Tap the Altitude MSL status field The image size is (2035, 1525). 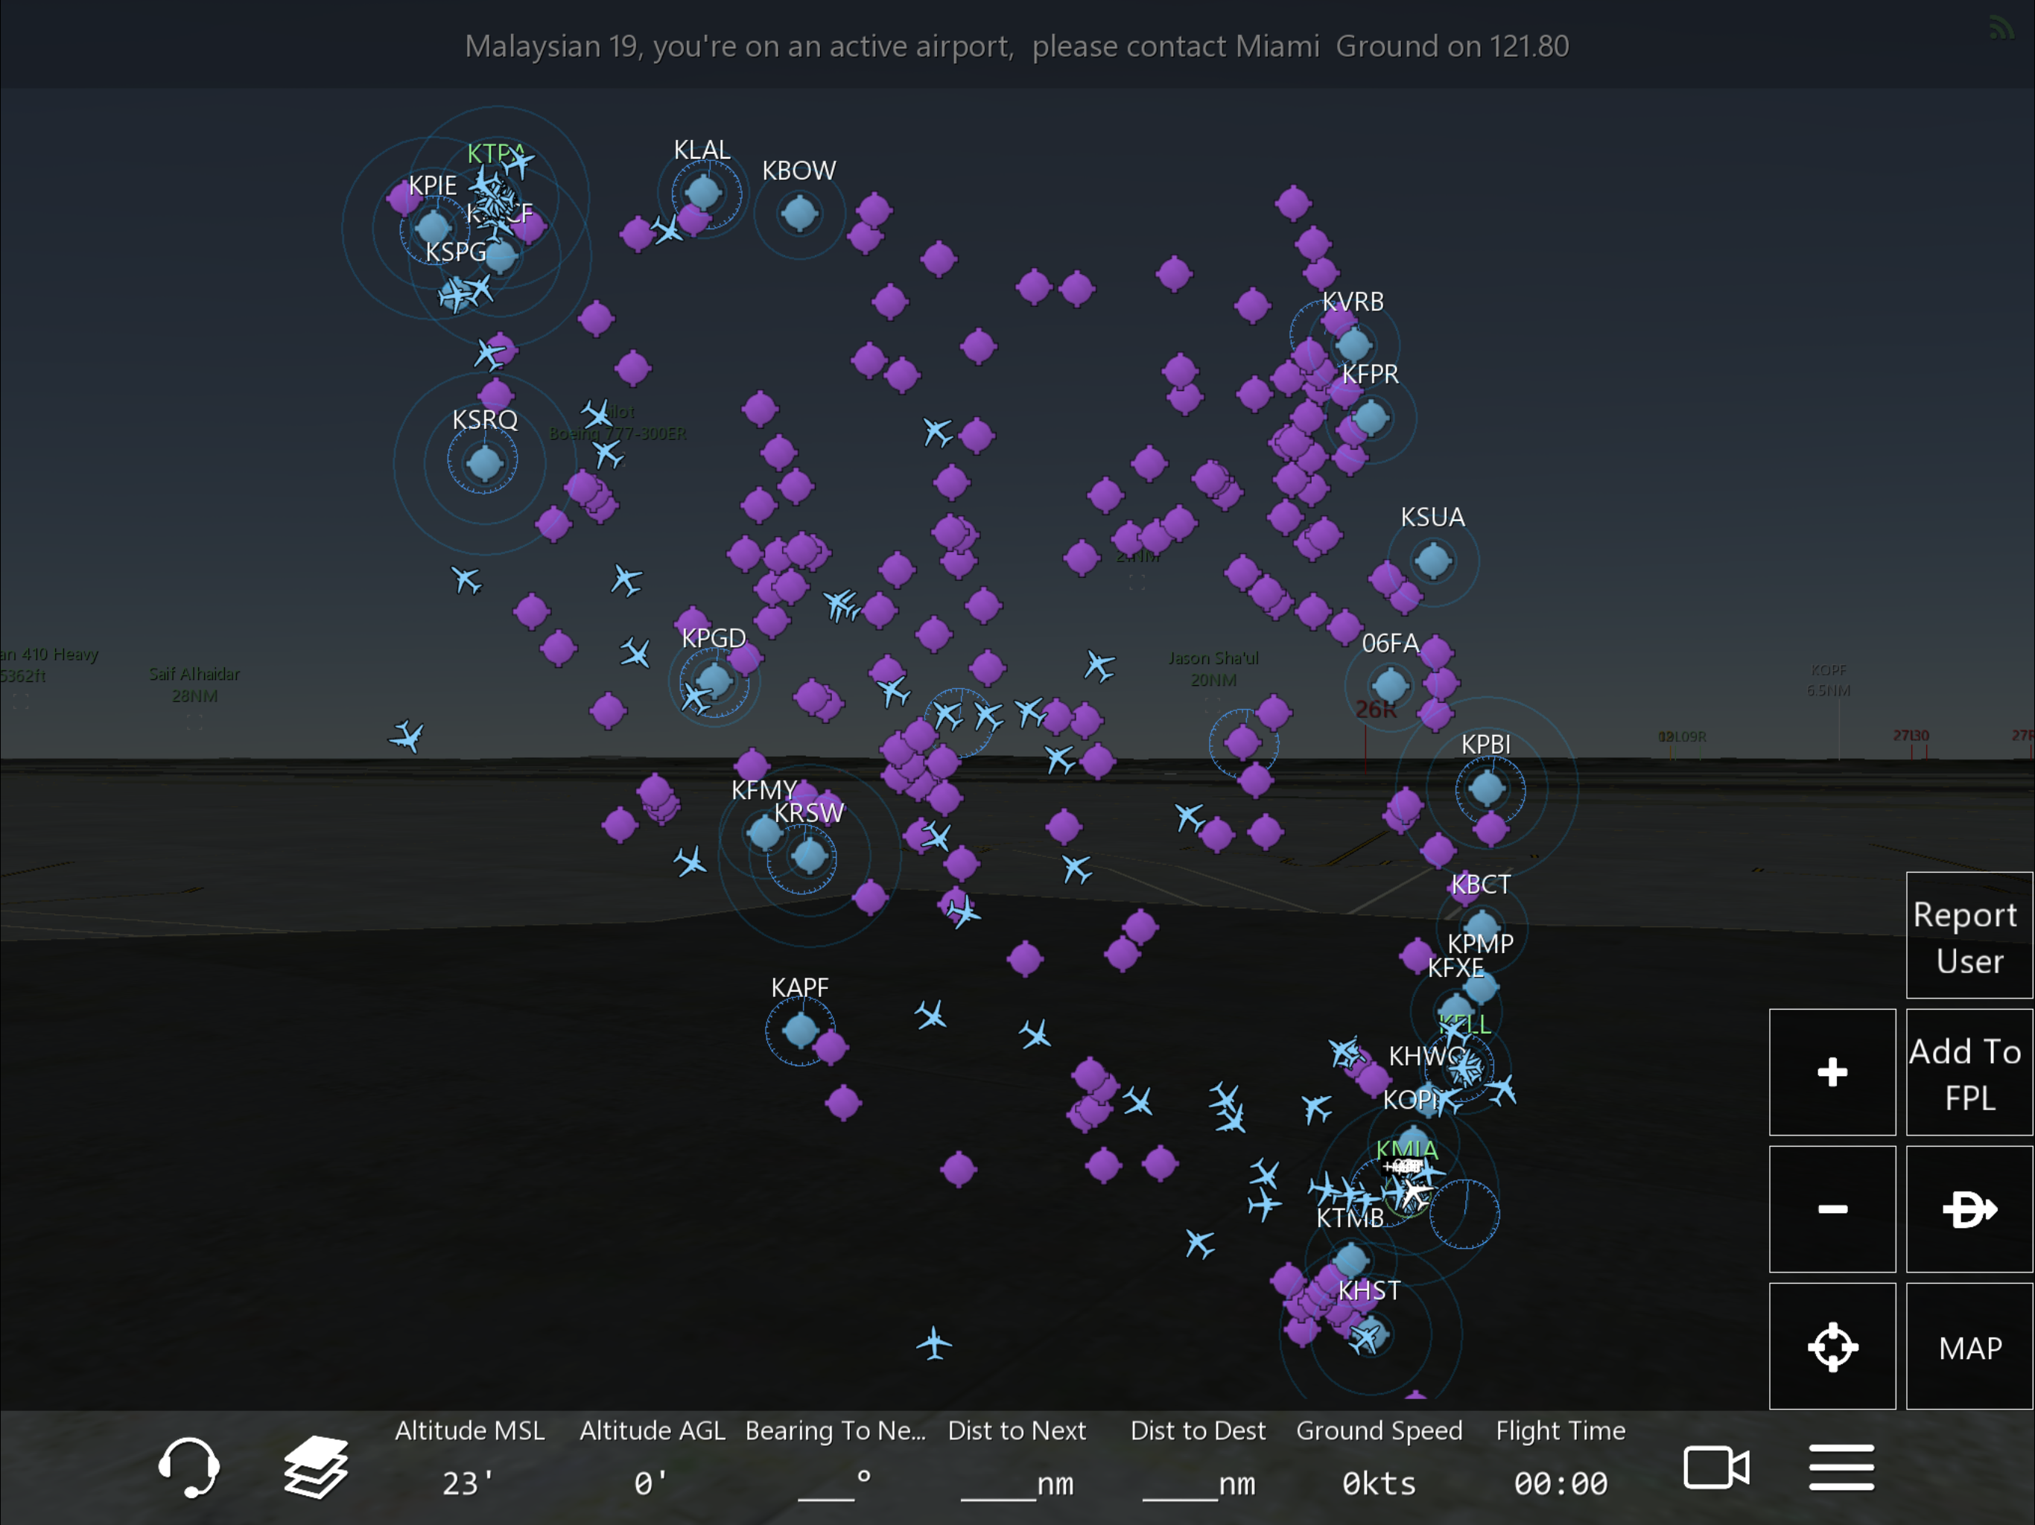pos(469,1459)
